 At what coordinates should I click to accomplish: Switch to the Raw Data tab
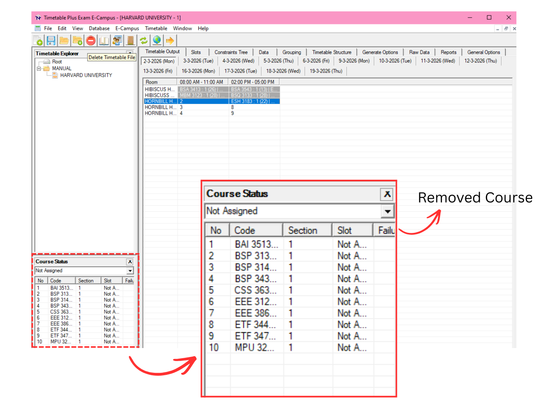[419, 52]
